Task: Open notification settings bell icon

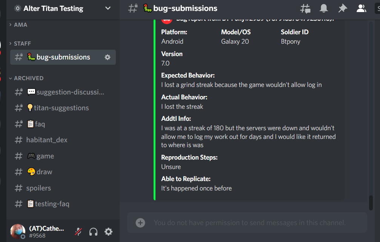Action: click(324, 8)
